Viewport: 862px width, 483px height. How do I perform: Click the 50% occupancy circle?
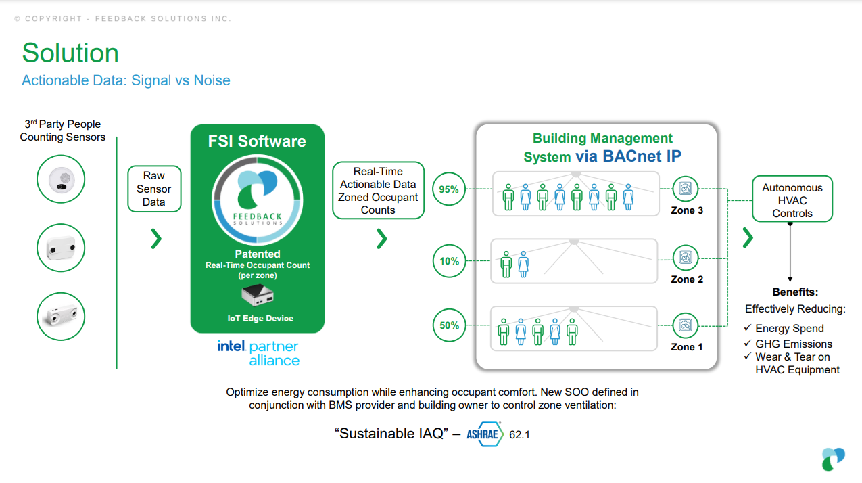click(x=449, y=325)
